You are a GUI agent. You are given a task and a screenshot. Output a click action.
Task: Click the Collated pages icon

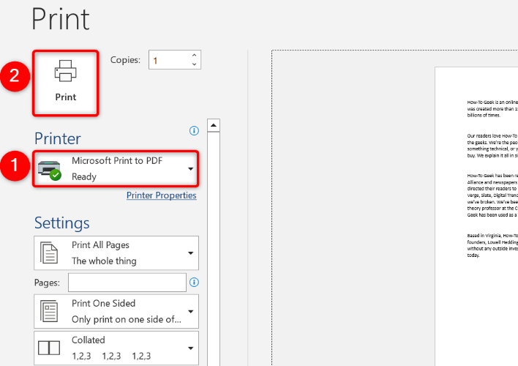tap(49, 348)
